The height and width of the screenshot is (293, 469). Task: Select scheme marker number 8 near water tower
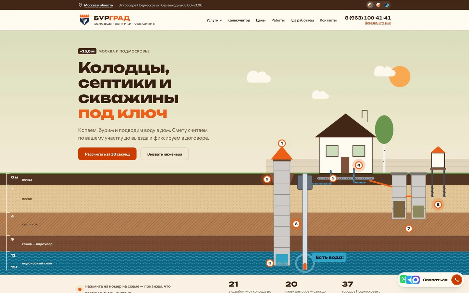[438, 204]
